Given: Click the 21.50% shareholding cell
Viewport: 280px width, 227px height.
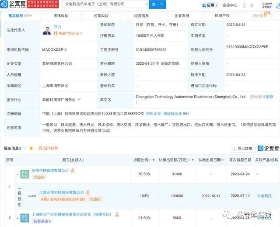Looking at the screenshot, I should coord(144,218).
